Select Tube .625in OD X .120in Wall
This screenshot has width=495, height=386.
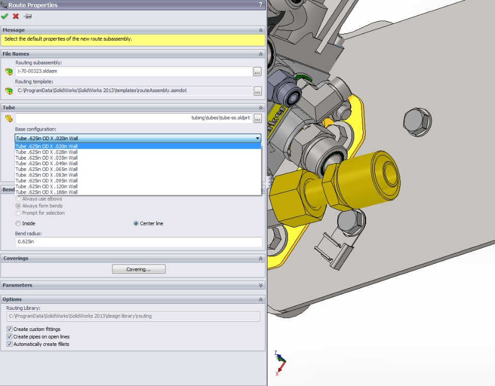tap(138, 186)
